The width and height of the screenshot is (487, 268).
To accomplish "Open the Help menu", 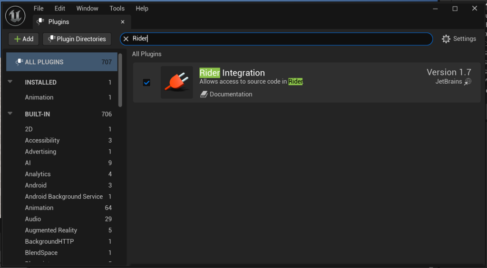I will click(142, 9).
